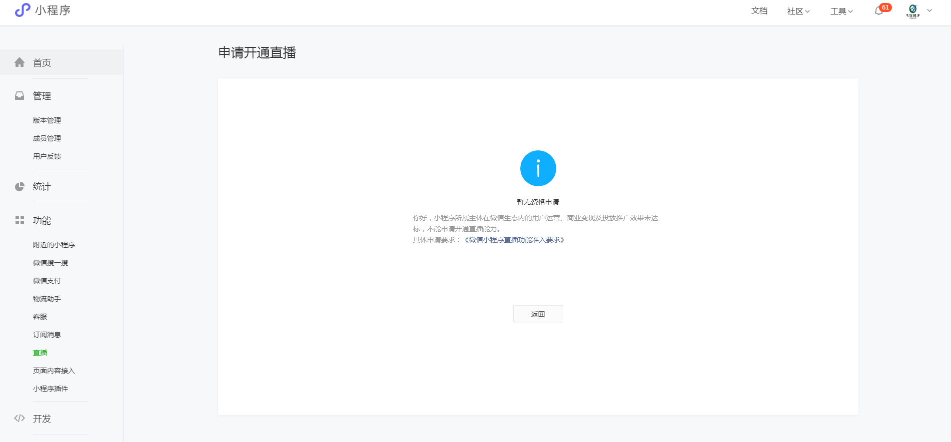Click the 申请开通直播 page heading
The image size is (951, 442).
click(x=257, y=52)
